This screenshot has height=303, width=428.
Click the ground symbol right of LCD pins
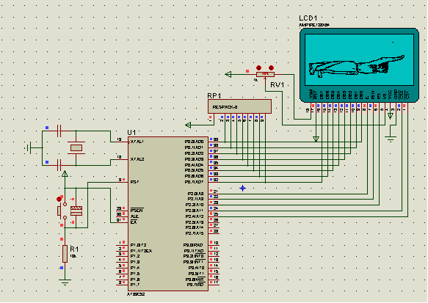pos(391,139)
